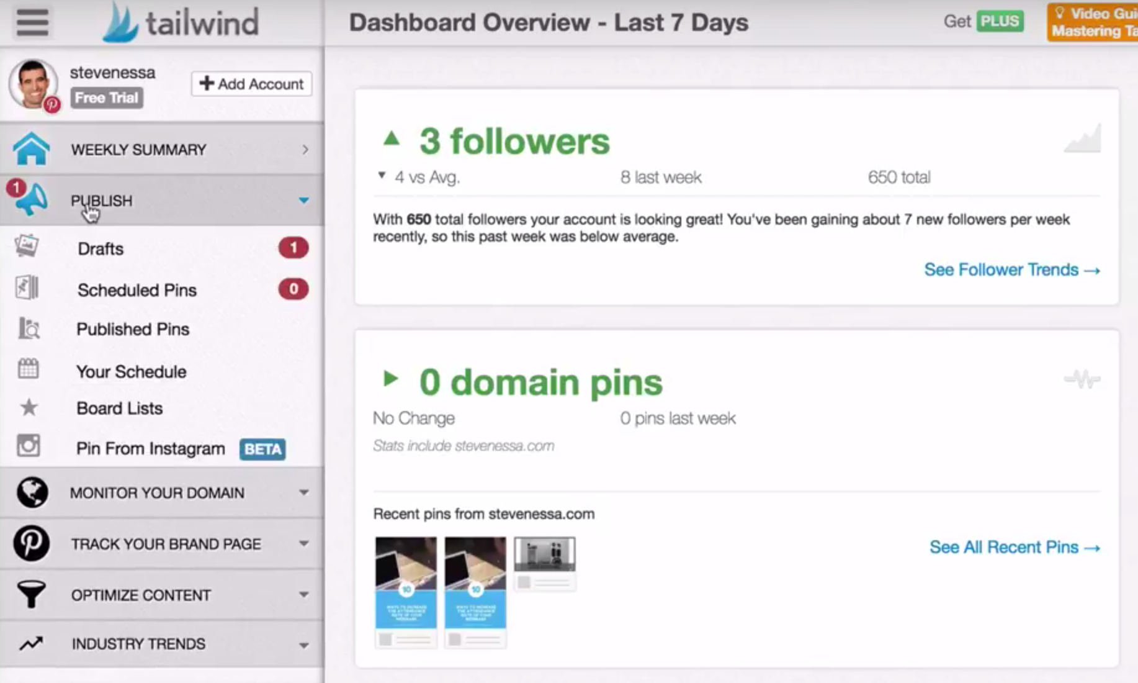Select Monitor Your Domain label
1138x683 pixels.
tap(158, 492)
